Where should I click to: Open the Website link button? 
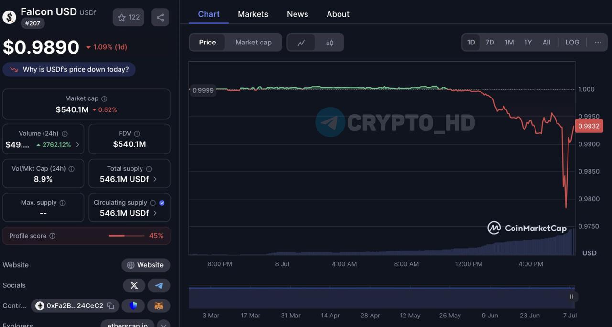coord(146,265)
